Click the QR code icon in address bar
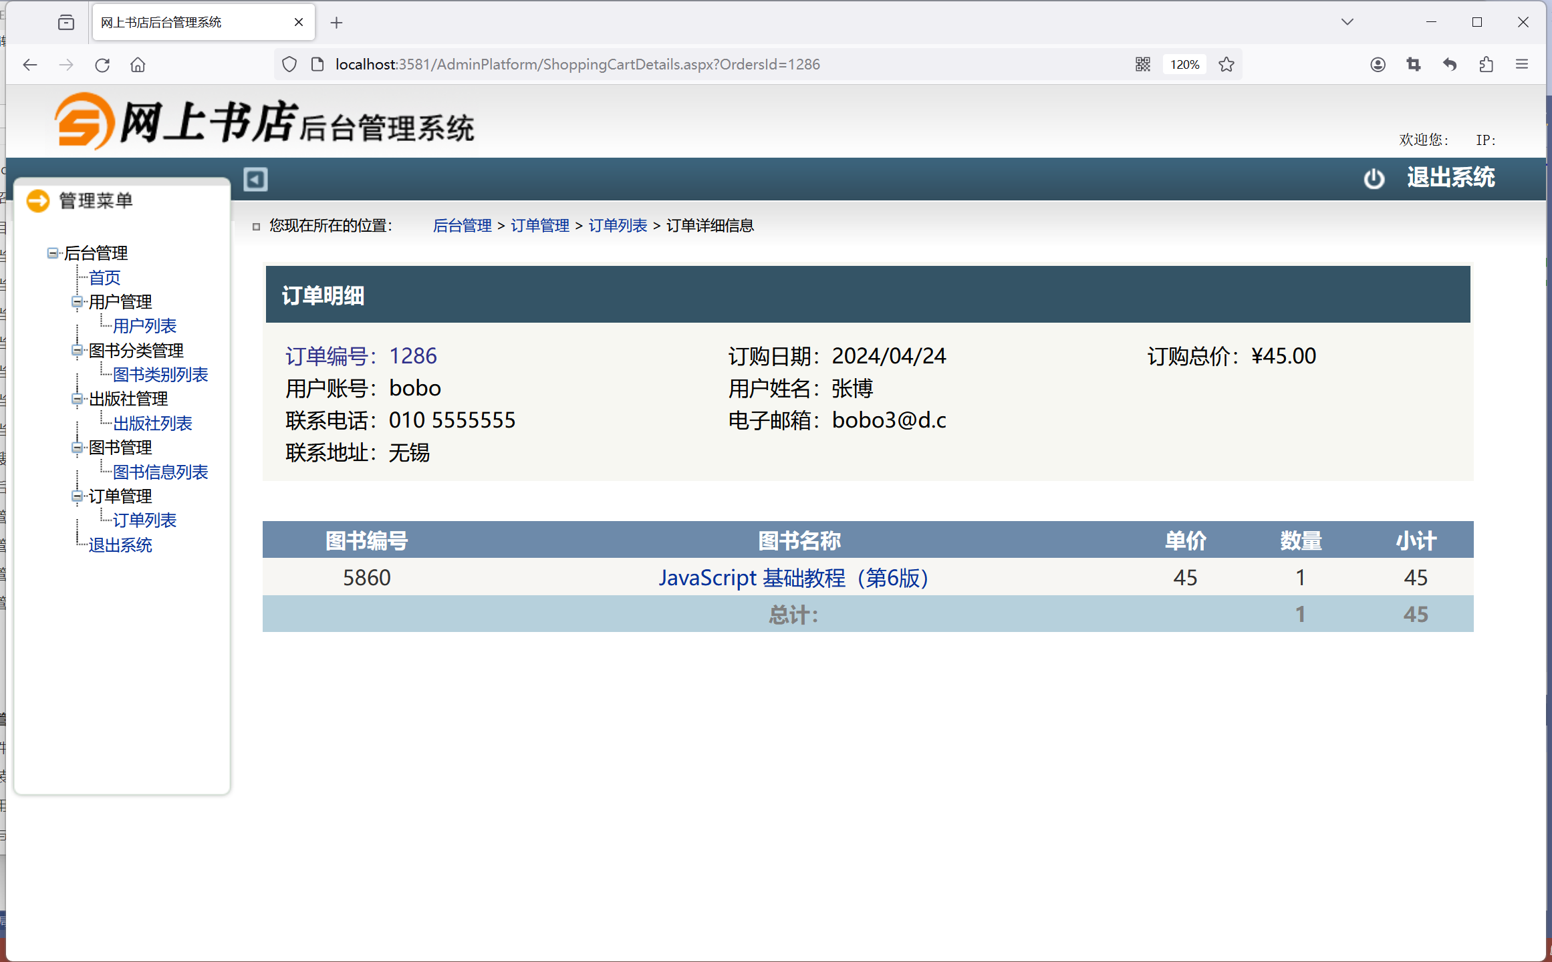Screen dimensions: 1552x962 click(1142, 64)
